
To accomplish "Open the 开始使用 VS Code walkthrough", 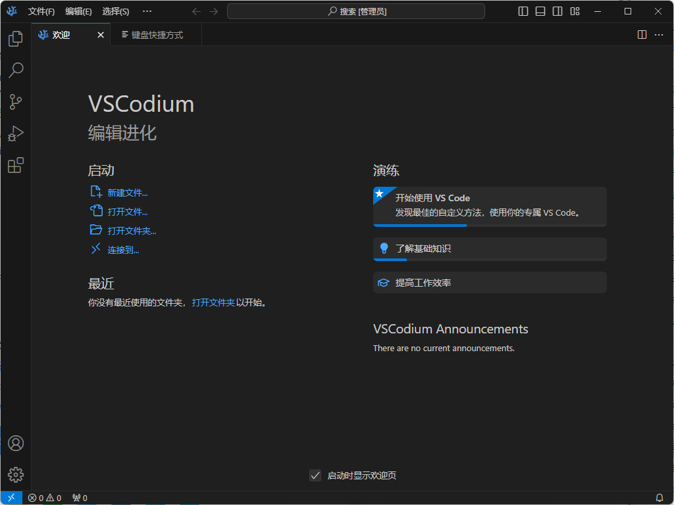I will pos(490,206).
